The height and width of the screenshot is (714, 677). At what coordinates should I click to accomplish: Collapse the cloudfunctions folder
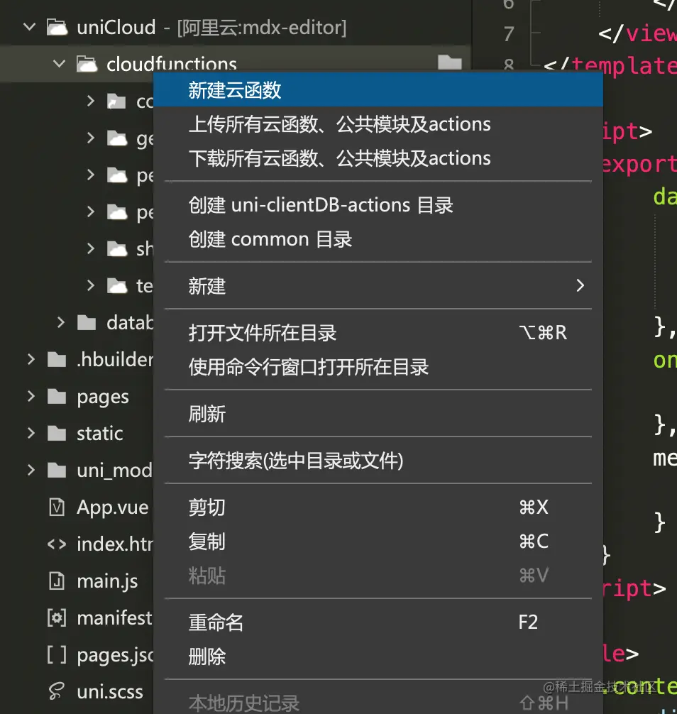(60, 63)
